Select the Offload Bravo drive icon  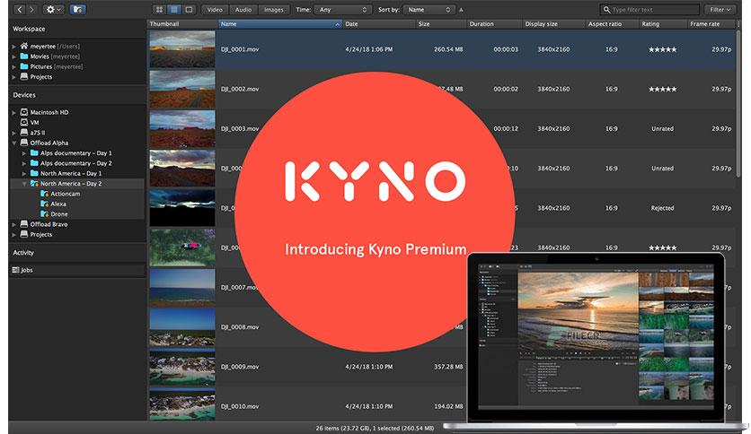[x=24, y=223]
